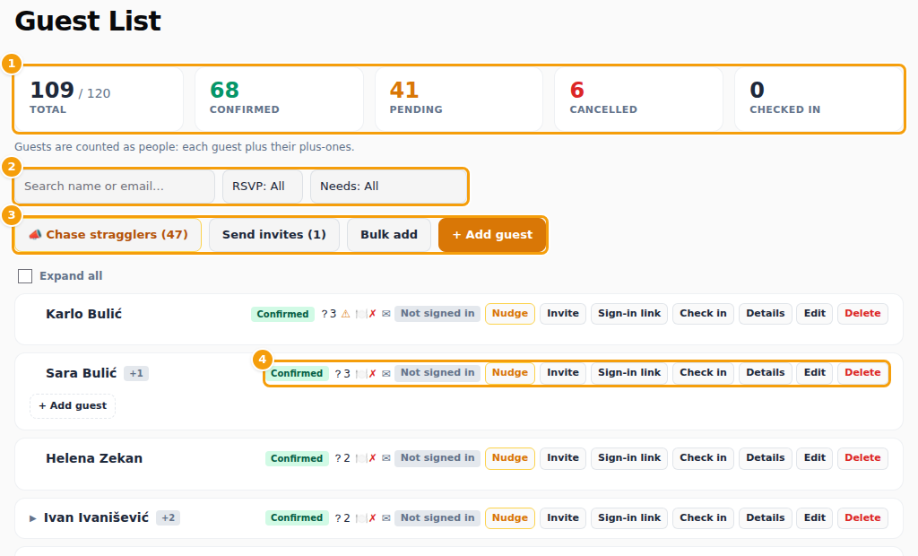Click the envelope icon in Ivan Ivanišević's row
918x556 pixels.
(x=385, y=518)
